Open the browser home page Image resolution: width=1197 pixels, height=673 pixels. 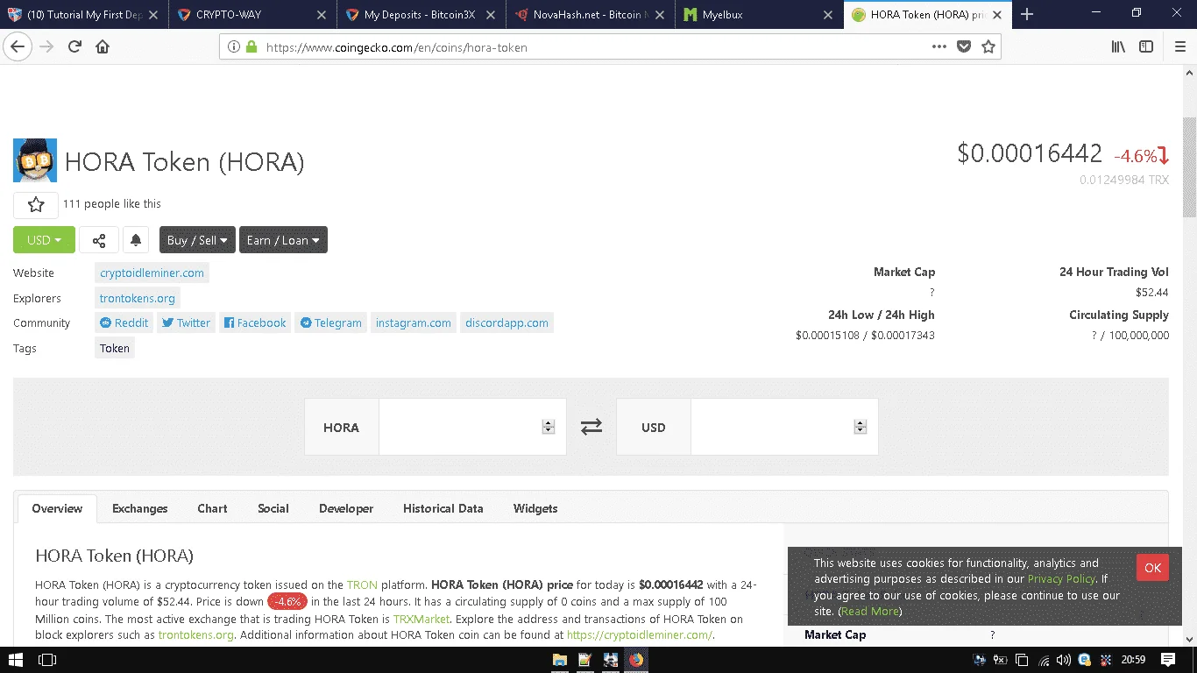[x=103, y=46]
